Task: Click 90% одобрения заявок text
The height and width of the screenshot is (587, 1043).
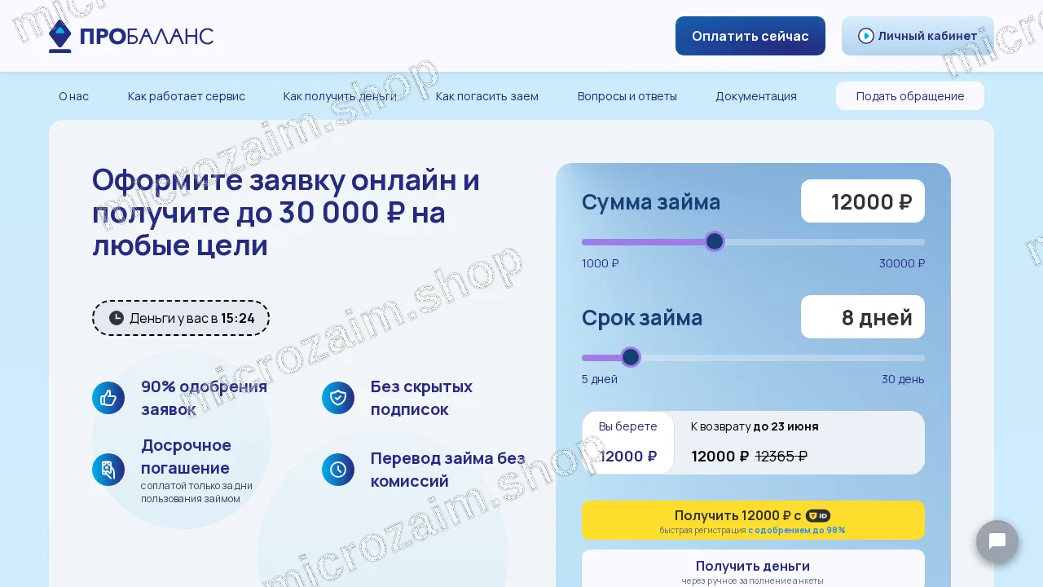Action: click(204, 398)
